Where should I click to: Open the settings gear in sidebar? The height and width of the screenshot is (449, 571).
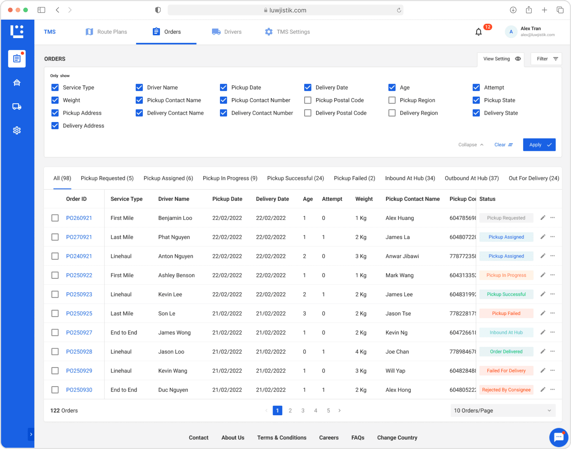click(17, 130)
